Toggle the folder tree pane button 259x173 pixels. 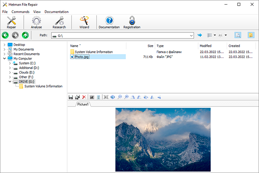coord(251,35)
